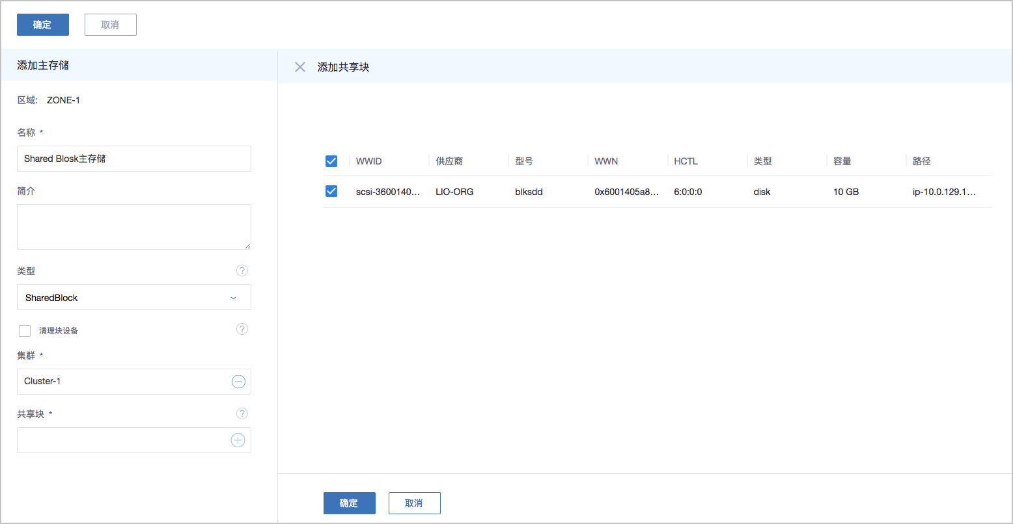Select the scsi-3600140... WWID cell

click(388, 192)
